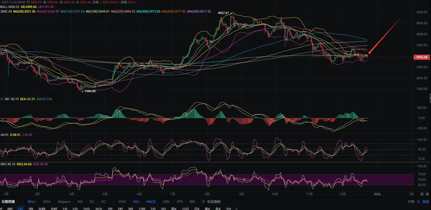The height and width of the screenshot is (210, 431).
Task: Click the RSI2:44.60 legend value
Action: (x=24, y=164)
